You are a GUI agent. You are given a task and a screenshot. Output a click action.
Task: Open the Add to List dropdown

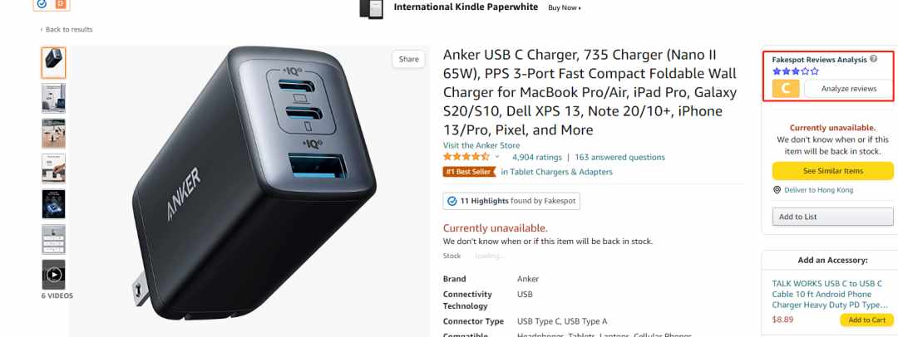pos(832,217)
